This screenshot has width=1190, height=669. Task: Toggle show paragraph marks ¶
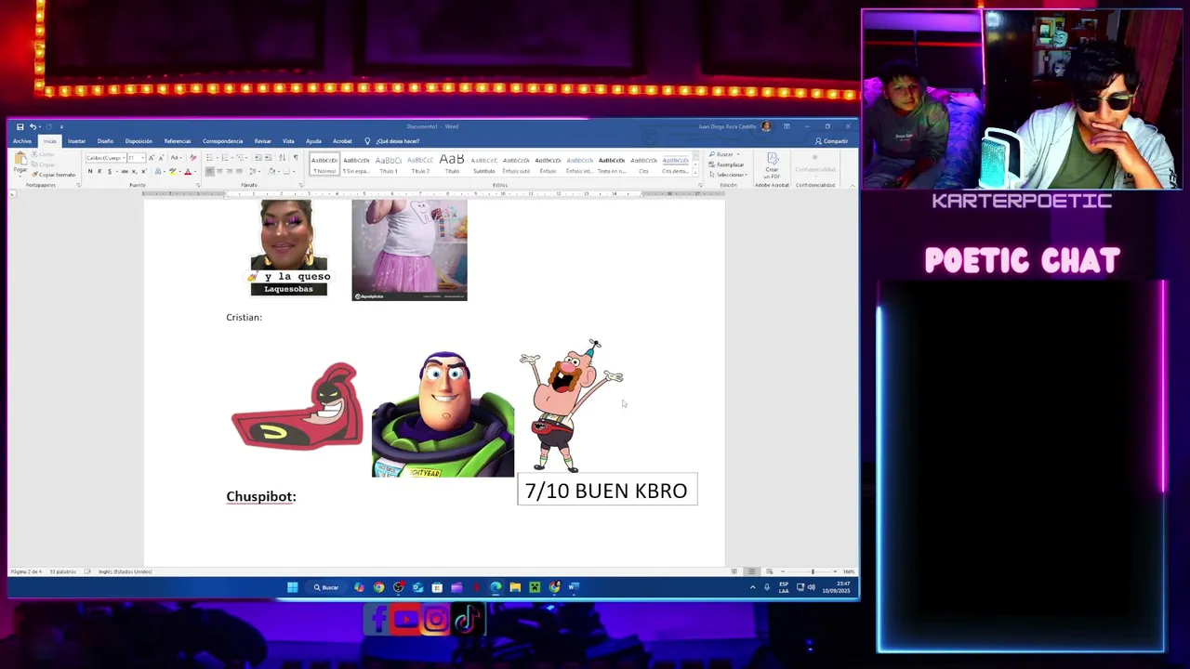(296, 158)
